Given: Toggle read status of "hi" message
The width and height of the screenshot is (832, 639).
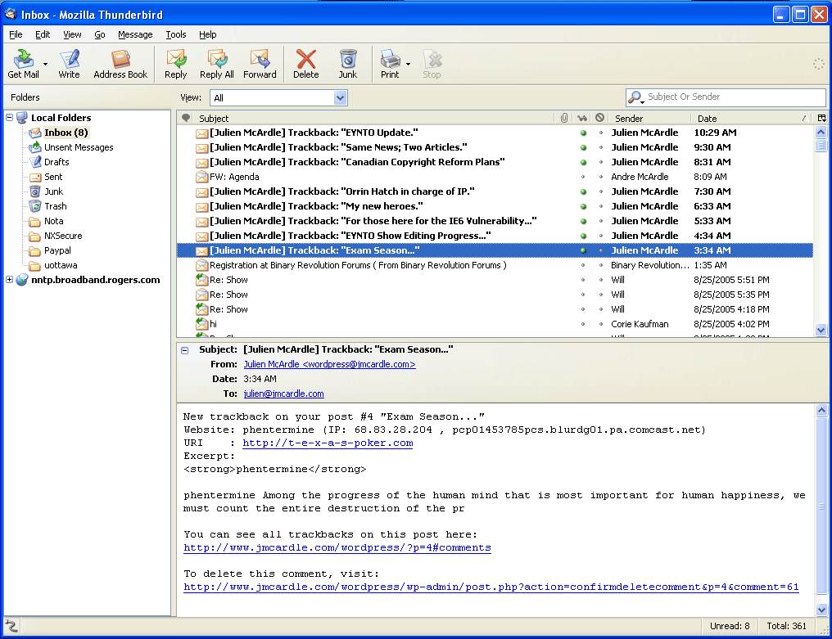Looking at the screenshot, I should click(x=583, y=324).
